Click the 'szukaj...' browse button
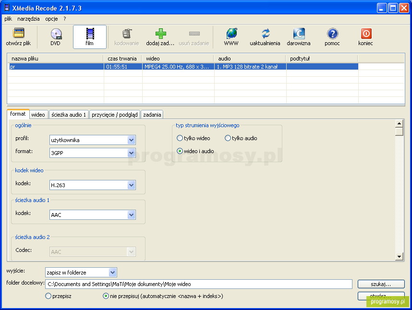The height and width of the screenshot is (310, 412). click(381, 284)
